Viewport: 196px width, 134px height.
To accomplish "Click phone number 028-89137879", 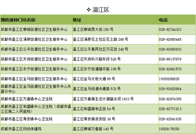I will pos(170,59).
